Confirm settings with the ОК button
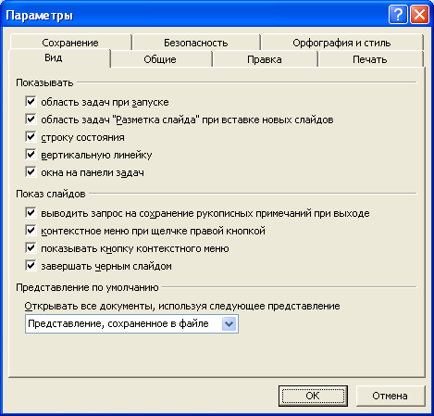Image resolution: width=434 pixels, height=416 pixels. click(x=313, y=396)
